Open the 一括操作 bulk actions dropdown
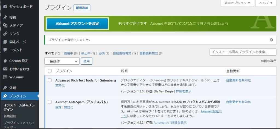 [62, 61]
